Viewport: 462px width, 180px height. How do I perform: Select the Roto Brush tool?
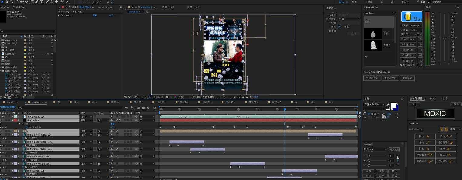tap(62, 2)
